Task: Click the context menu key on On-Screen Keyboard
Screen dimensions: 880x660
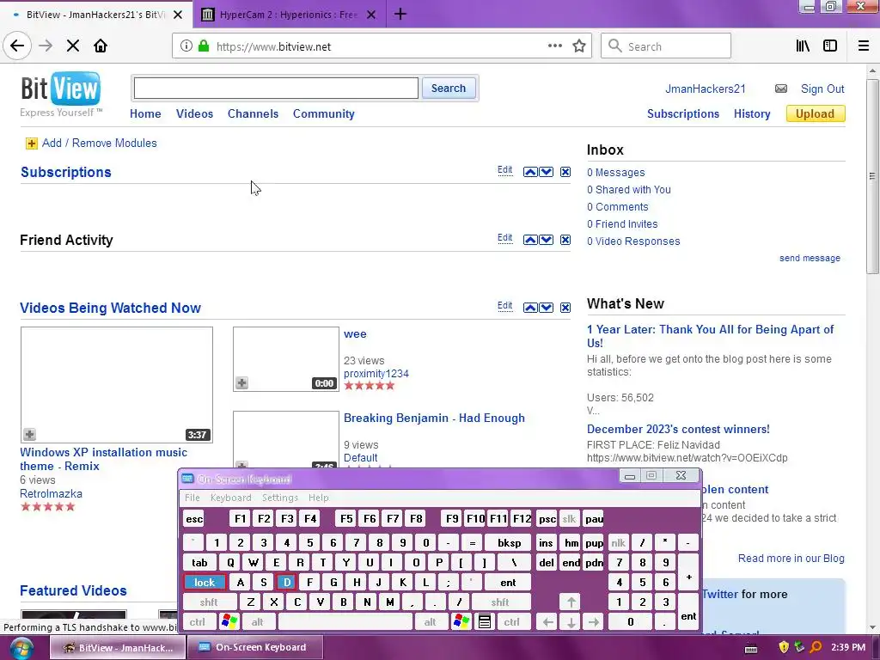Action: [x=485, y=621]
